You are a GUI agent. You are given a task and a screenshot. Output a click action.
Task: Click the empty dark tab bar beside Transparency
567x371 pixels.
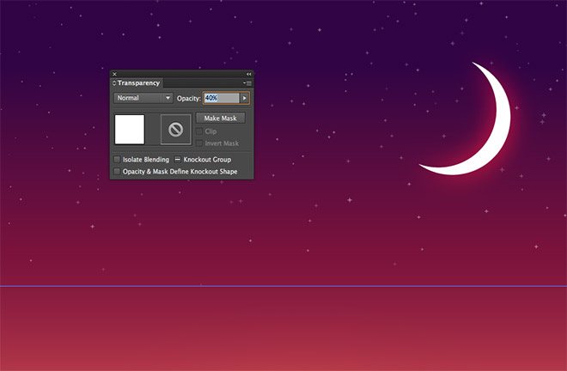(x=203, y=82)
